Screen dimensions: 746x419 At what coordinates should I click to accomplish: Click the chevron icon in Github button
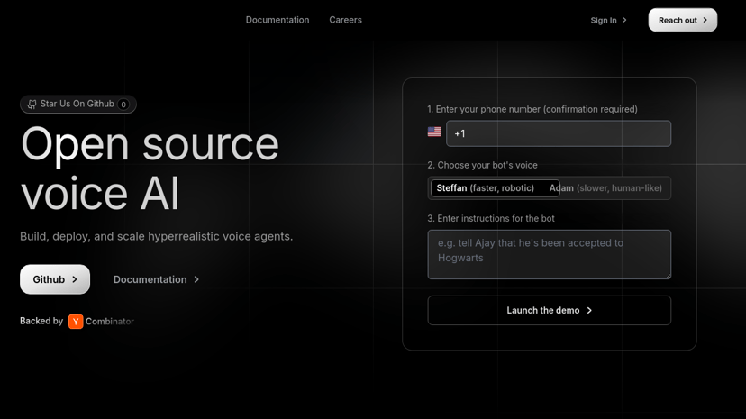pos(75,279)
